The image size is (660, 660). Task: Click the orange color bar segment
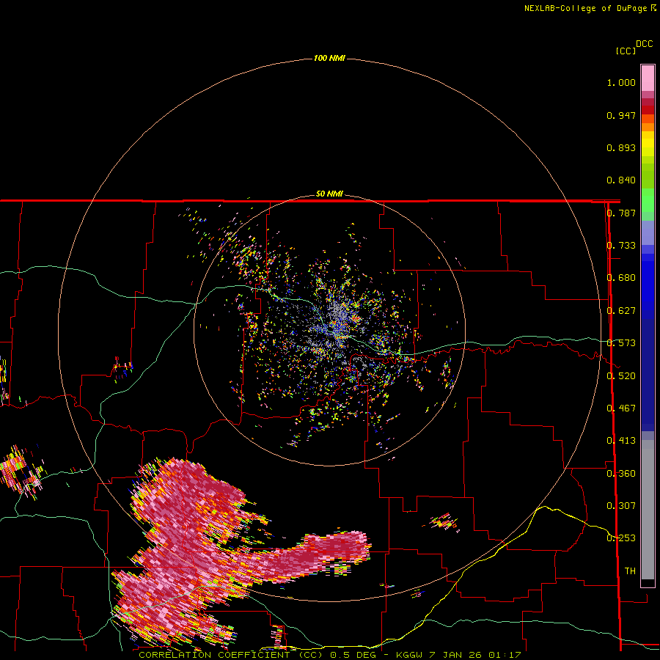point(648,127)
